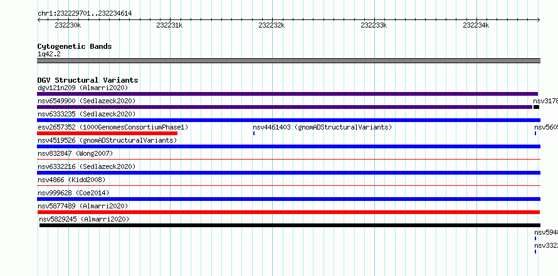Screen dimensions: 558x276
Task: Click the esv2657352 (1000GenomesConsortiumPhase1) label
Action: 113,127
